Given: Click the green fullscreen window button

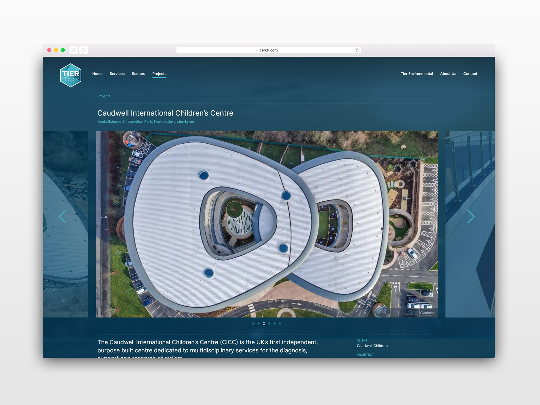Looking at the screenshot, I should point(63,50).
